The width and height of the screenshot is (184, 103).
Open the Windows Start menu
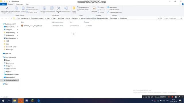click(3, 100)
